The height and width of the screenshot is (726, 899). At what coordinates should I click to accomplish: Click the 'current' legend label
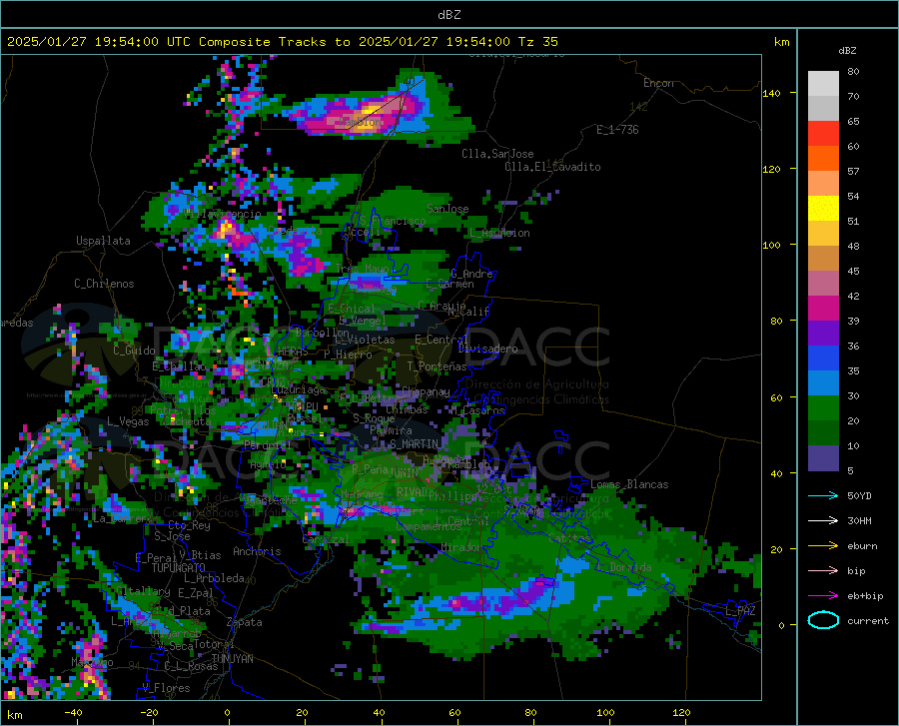(867, 620)
